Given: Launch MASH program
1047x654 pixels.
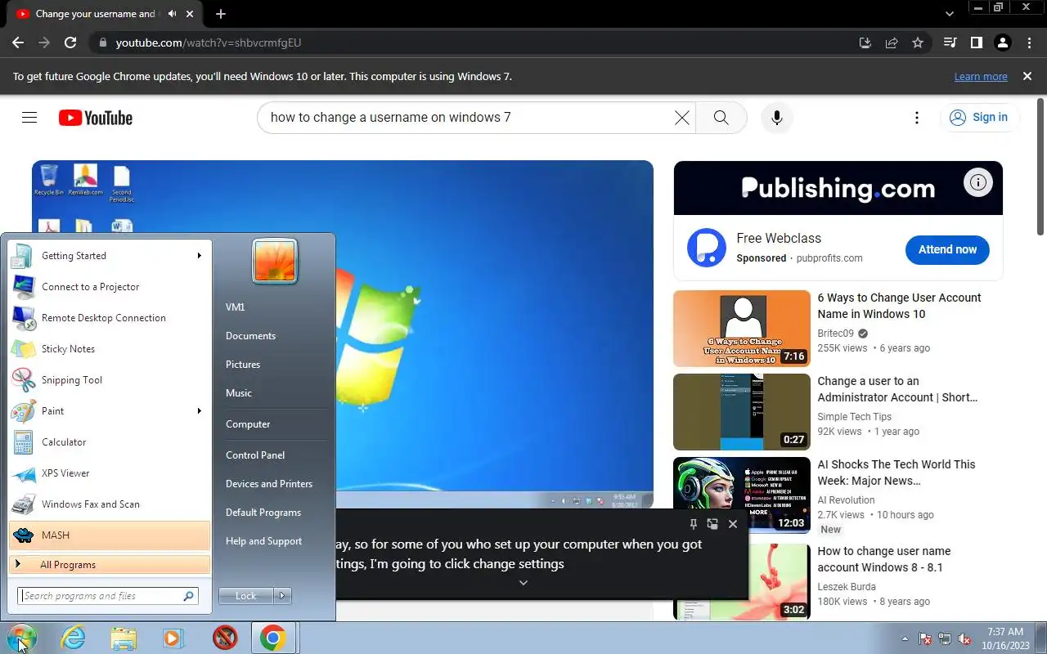Looking at the screenshot, I should point(109,535).
